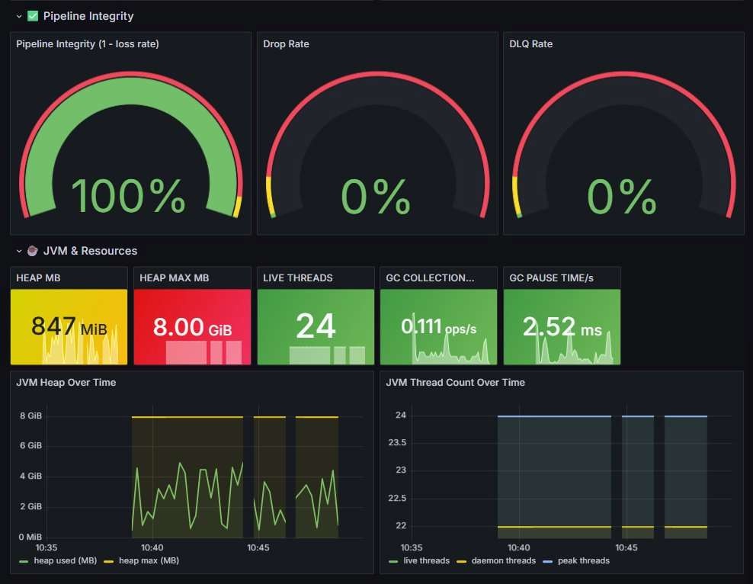
Task: Click the 8 GiB axis label on heap chart
Action: coord(30,416)
